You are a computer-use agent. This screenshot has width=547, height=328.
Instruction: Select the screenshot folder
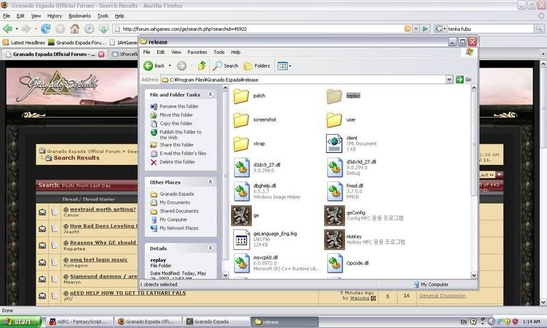pos(254,120)
